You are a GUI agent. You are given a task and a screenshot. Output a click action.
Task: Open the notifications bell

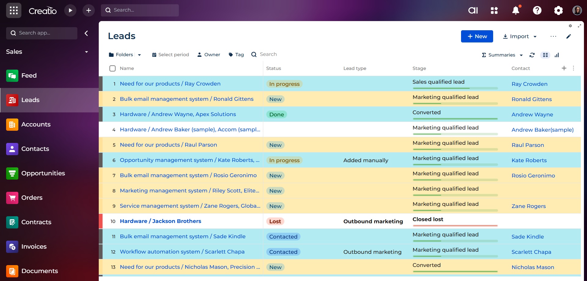[x=516, y=10]
